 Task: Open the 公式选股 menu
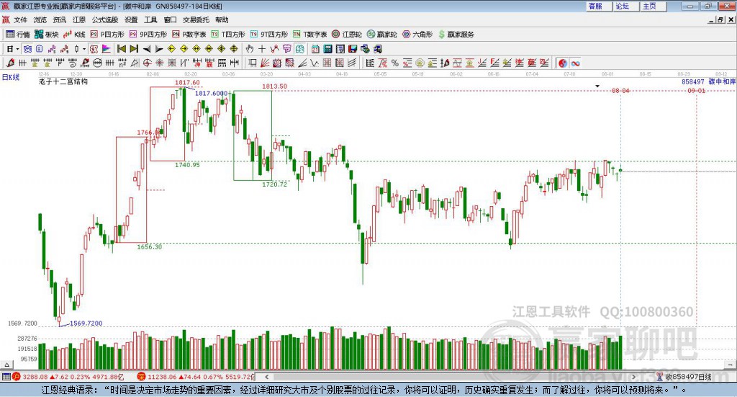(105, 19)
